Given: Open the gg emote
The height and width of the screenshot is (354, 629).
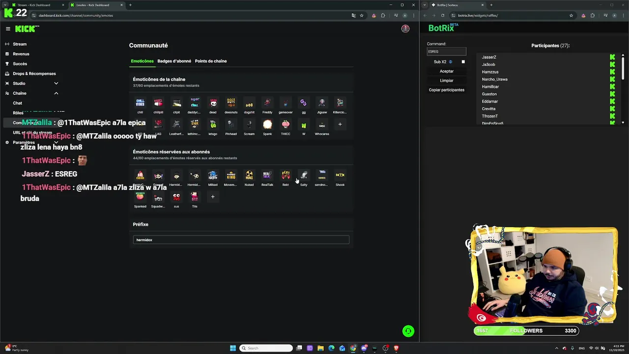Looking at the screenshot, I should click(304, 103).
